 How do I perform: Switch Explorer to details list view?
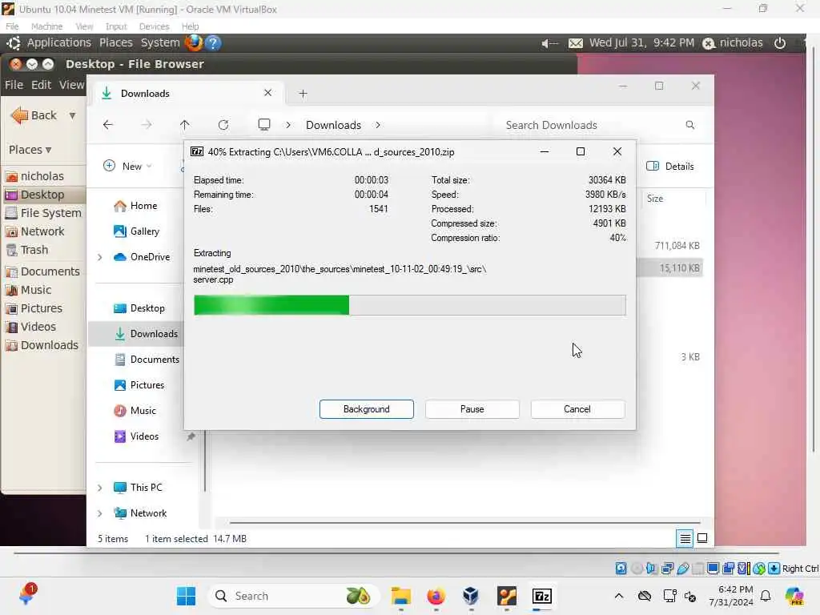(x=685, y=538)
